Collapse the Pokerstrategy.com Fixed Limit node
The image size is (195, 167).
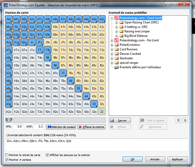click(112, 18)
